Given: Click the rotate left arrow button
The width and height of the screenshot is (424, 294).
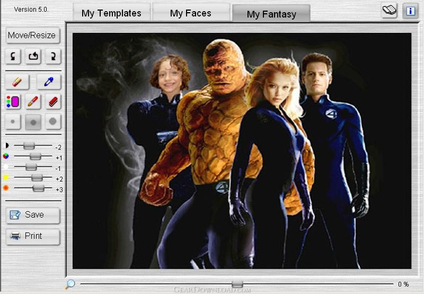Looking at the screenshot, I should (13, 56).
